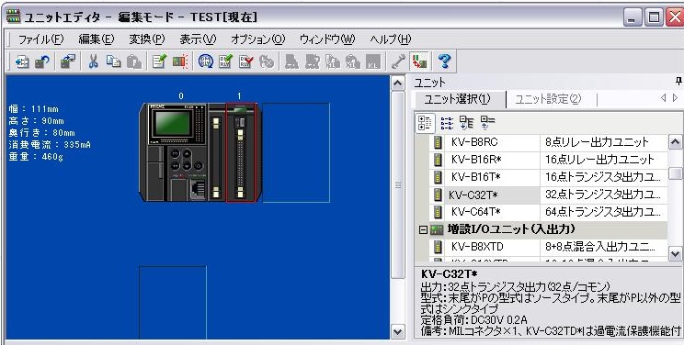Viewport: 684px width, 345px height.
Task: Click the collapse all tree nodes icon
Action: [487, 123]
